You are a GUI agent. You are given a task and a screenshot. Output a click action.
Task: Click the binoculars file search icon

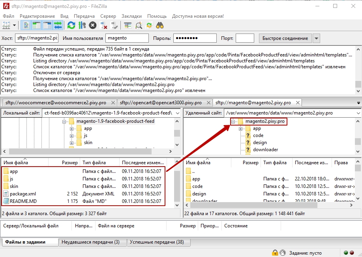coord(160,25)
